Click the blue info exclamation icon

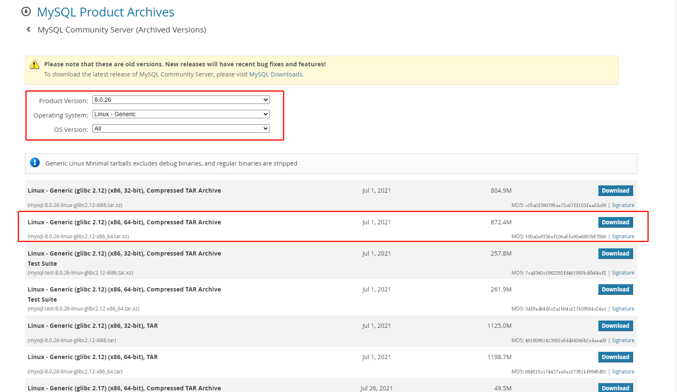(x=35, y=163)
